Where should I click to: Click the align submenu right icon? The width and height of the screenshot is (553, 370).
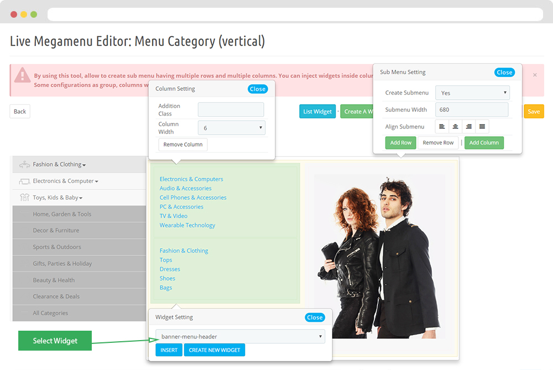469,126
